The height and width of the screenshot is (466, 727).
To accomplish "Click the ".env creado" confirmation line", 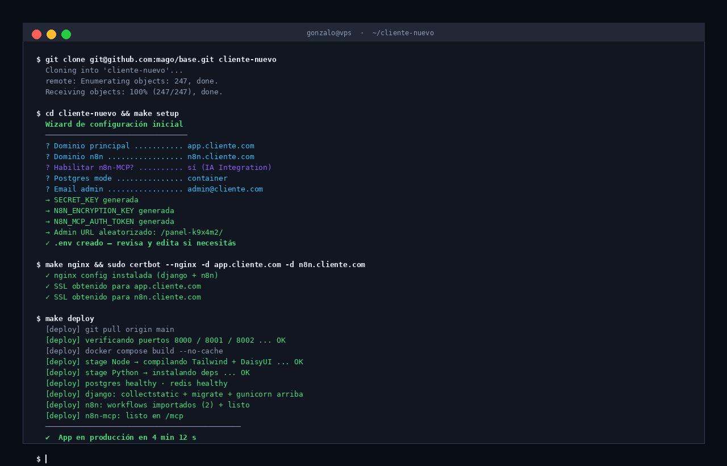I will pos(141,243).
